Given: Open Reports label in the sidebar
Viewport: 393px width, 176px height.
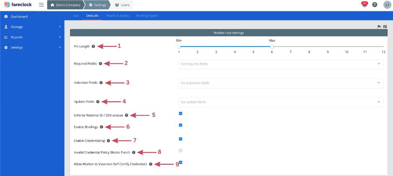Looking at the screenshot, I should coord(17,37).
